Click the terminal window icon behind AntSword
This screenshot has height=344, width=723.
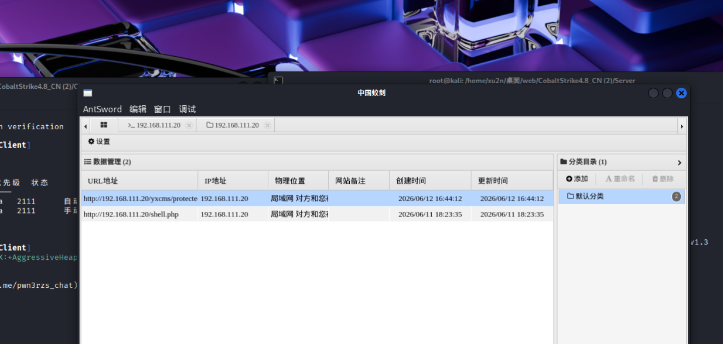[x=278, y=81]
